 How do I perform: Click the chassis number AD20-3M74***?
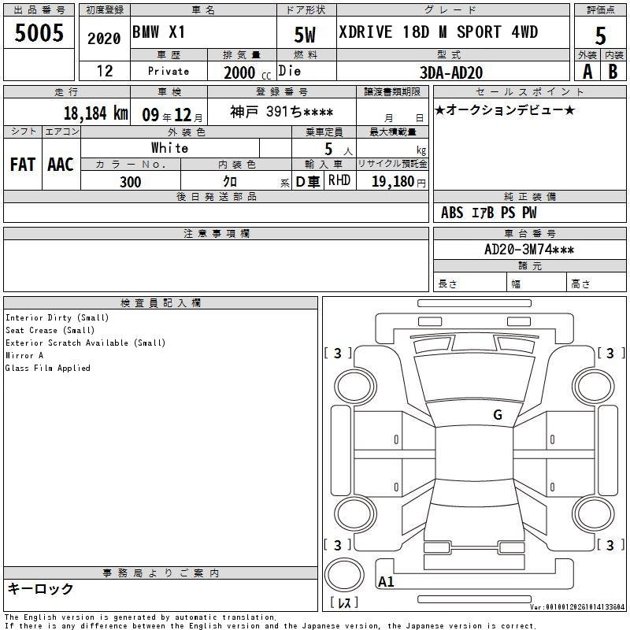tap(529, 250)
